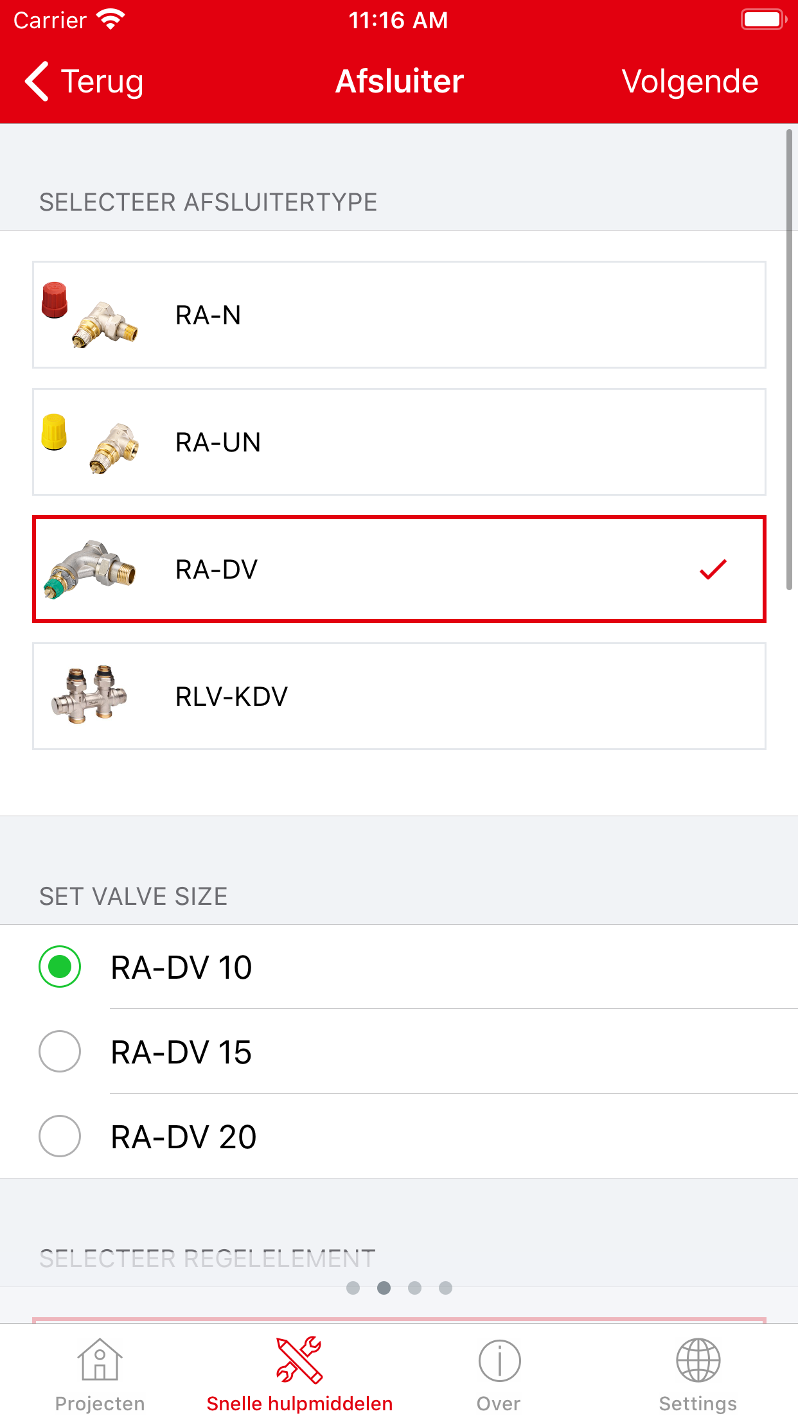Tap the RA-DV valve product image

(x=90, y=569)
